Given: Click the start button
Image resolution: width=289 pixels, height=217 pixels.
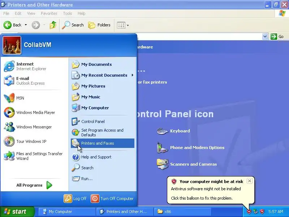Looking at the screenshot, I should pos(17,212).
